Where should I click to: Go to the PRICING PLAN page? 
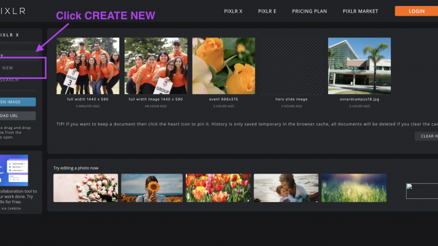point(309,11)
